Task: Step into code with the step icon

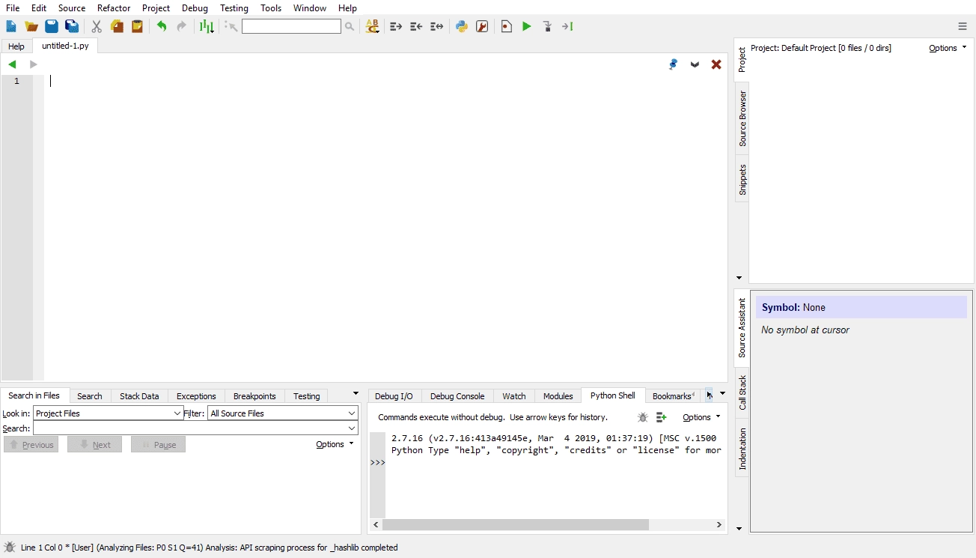Action: pyautogui.click(x=547, y=26)
